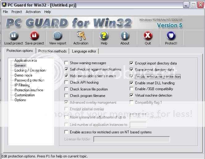
Task: Enable access for restricted users checkbox
Action: tap(66, 132)
